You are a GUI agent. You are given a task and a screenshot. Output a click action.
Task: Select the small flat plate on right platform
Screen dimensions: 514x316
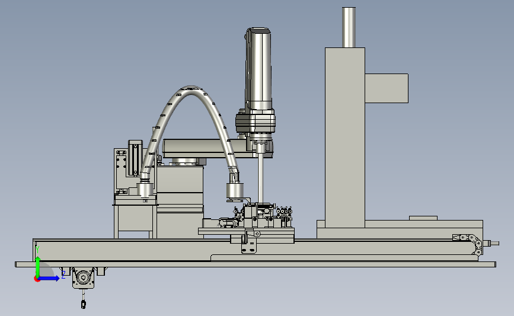(x=423, y=218)
